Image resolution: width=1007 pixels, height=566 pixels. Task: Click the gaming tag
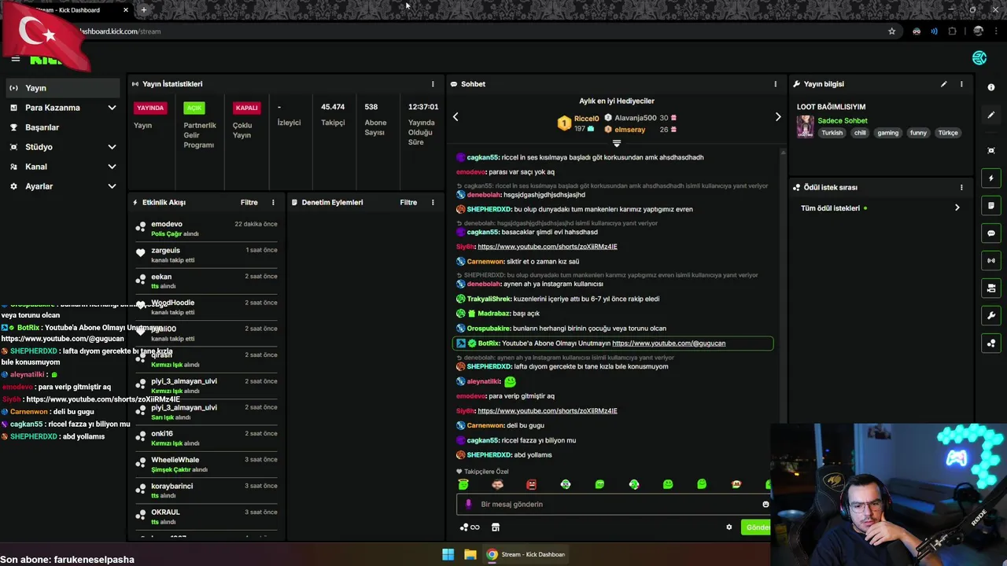pyautogui.click(x=888, y=133)
